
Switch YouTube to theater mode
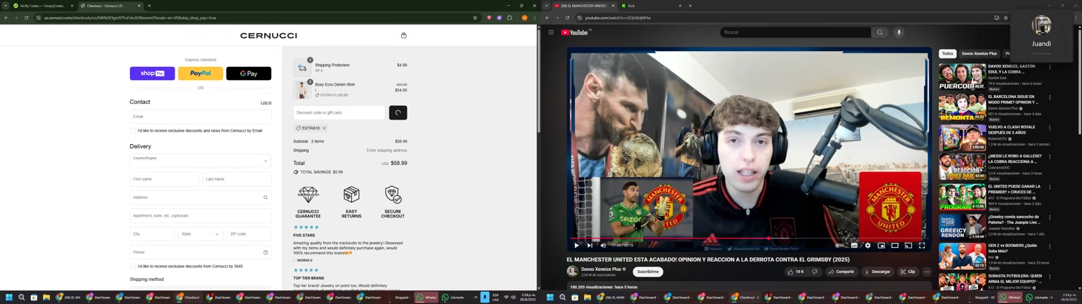point(894,246)
